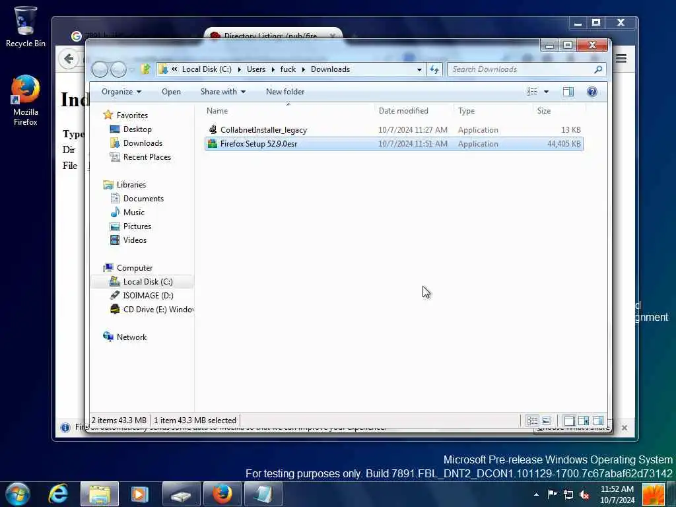Click Firefox notification info icon
Viewport: 676px width, 507px height.
point(65,427)
